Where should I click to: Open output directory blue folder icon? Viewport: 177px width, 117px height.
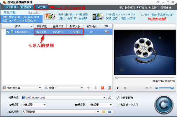click(x=110, y=112)
